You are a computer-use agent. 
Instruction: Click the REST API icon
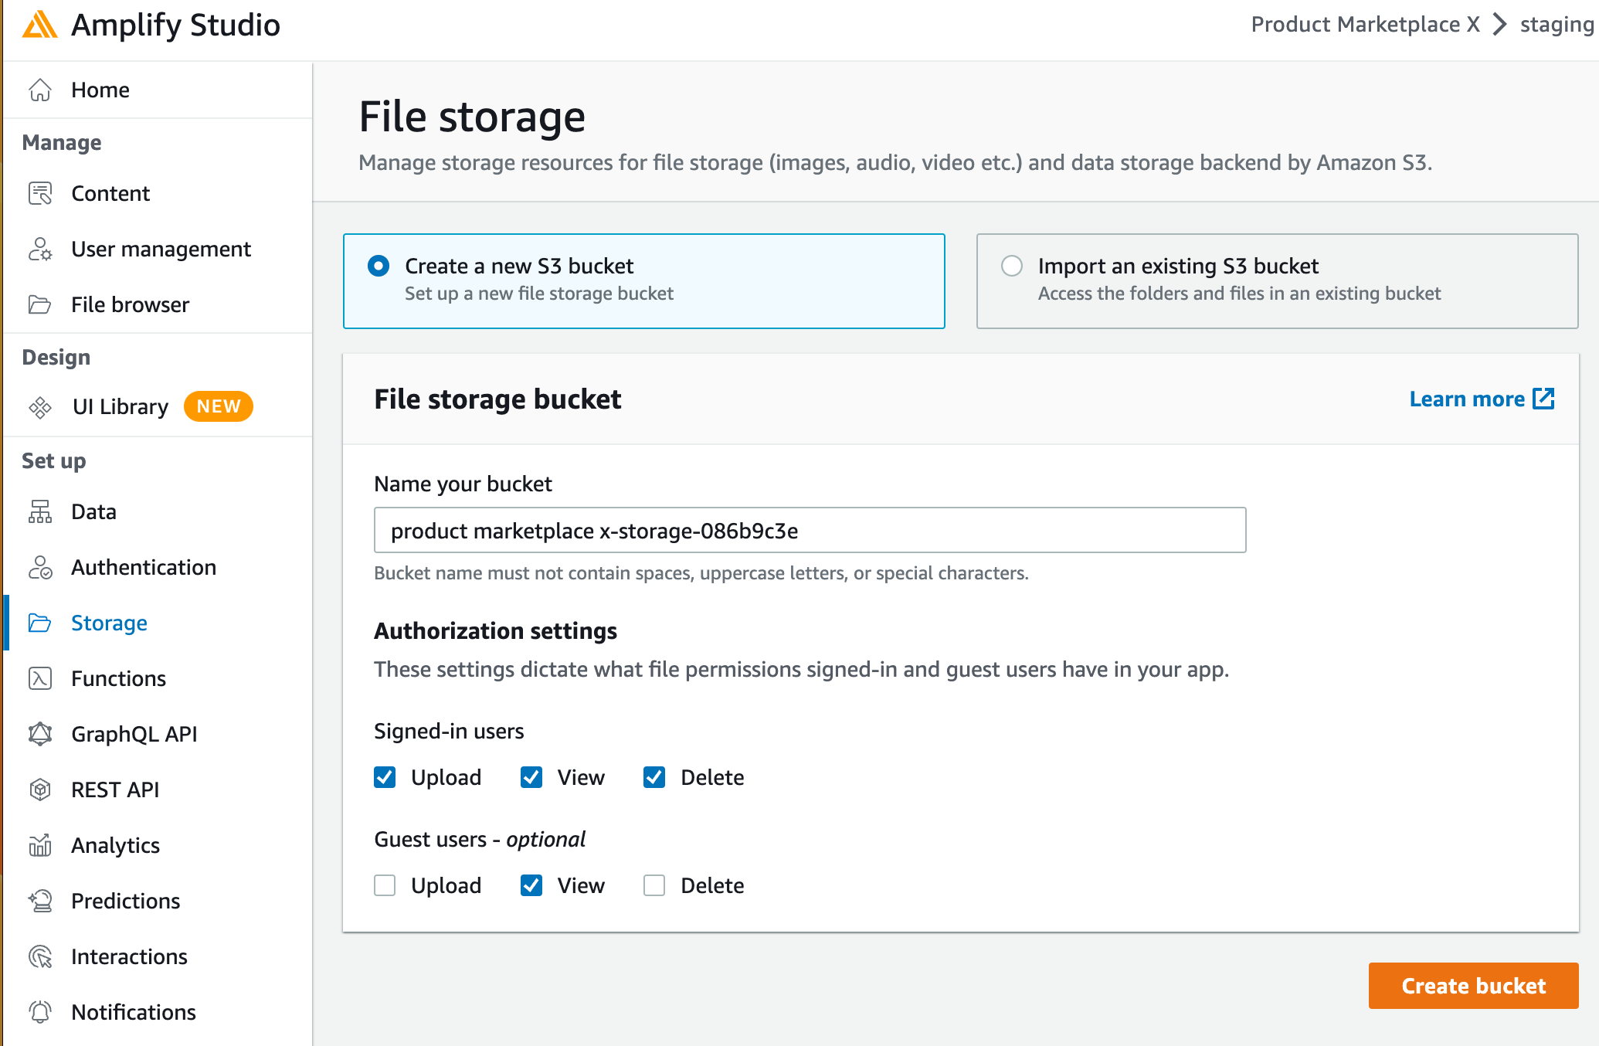40,790
